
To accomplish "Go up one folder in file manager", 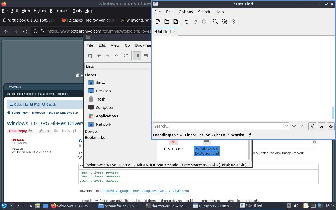I will pyautogui.click(x=117, y=56).
